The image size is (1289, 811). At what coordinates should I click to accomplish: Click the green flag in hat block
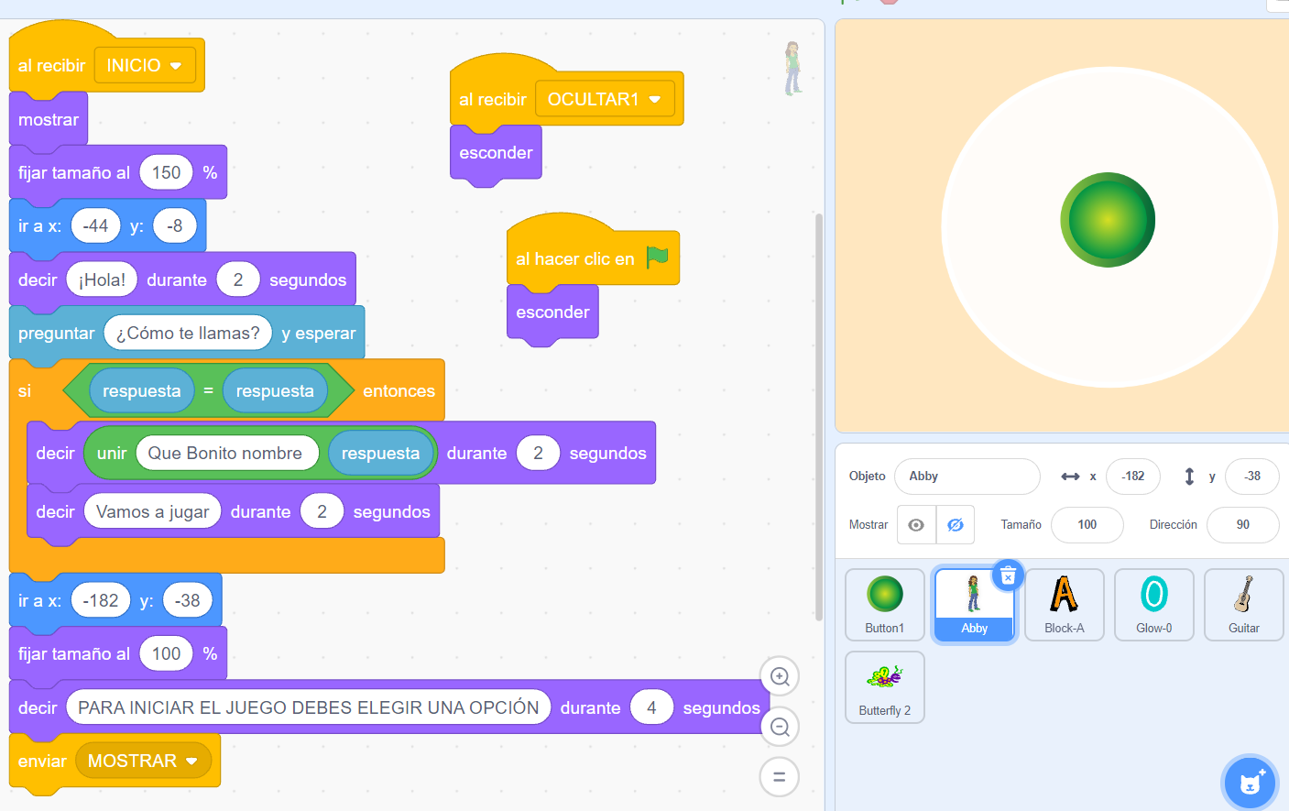[657, 258]
